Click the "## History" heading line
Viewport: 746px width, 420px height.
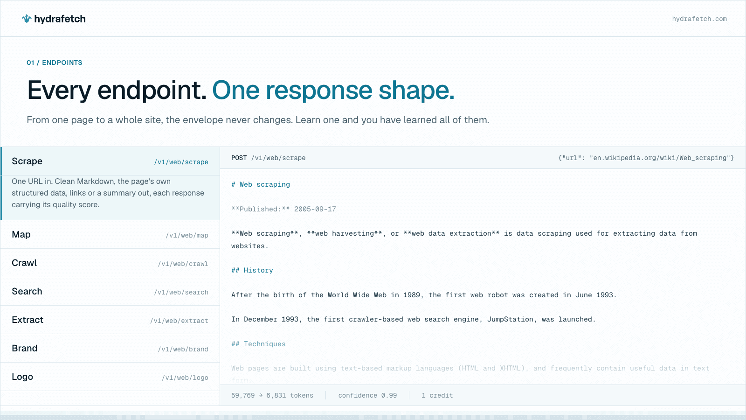click(x=252, y=270)
